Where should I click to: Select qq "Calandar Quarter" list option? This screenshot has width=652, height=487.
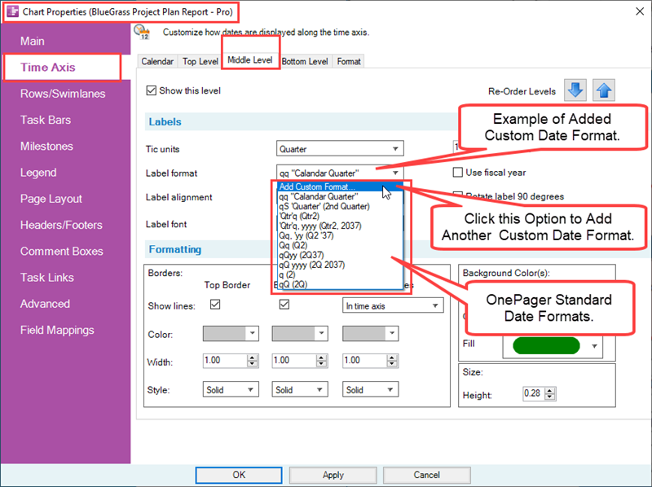click(x=340, y=196)
